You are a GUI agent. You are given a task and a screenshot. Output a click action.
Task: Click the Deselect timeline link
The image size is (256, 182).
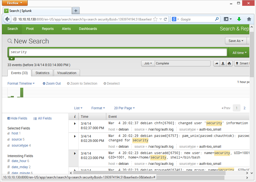[112, 84]
